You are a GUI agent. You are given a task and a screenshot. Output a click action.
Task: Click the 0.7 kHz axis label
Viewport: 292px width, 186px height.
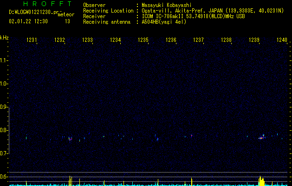coord(4,153)
